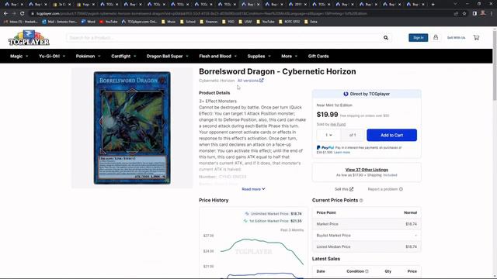Click the browser back arrow

[x=5, y=14]
